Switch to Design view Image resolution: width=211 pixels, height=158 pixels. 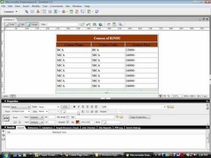33,25
